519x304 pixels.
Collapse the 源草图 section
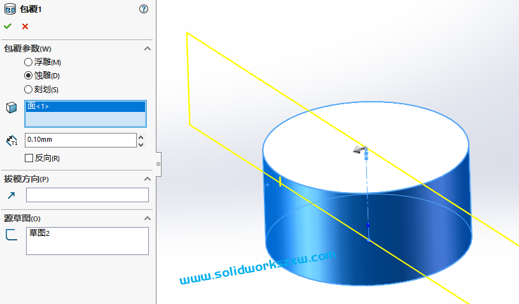click(x=148, y=219)
